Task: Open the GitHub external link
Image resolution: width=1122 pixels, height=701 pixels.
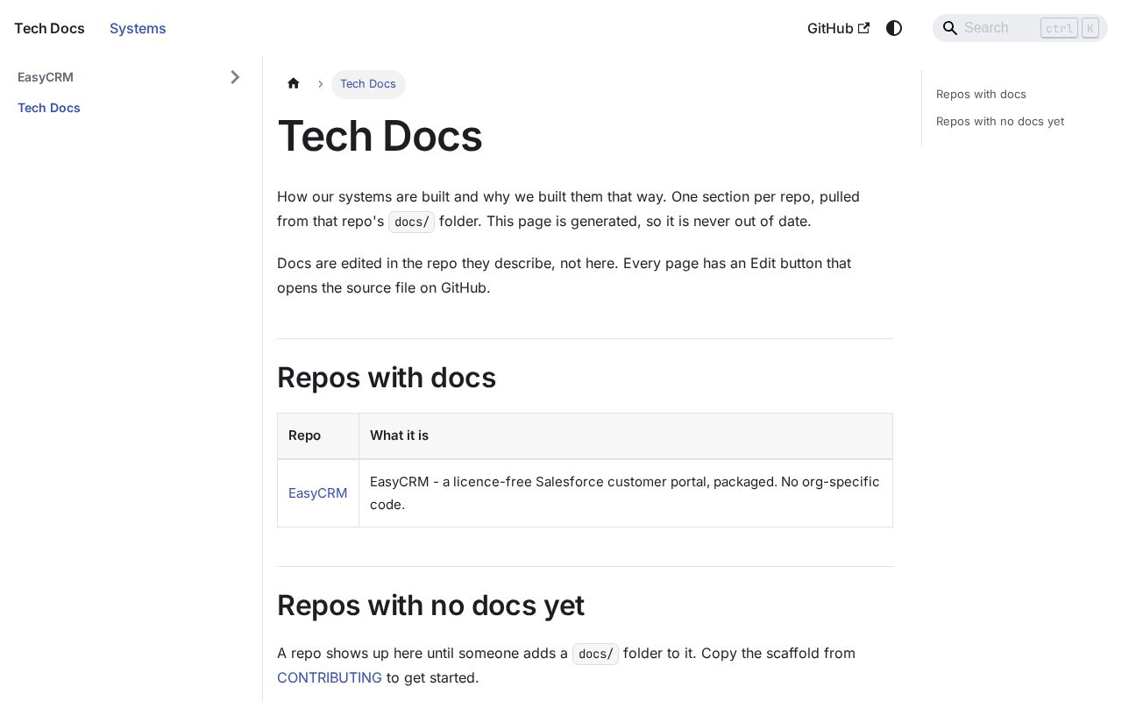Action: (839, 28)
